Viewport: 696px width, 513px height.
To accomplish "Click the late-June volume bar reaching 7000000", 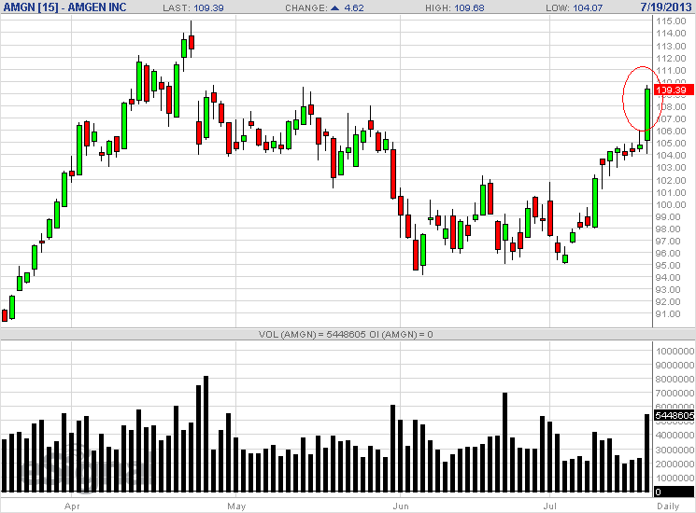I will click(x=504, y=442).
